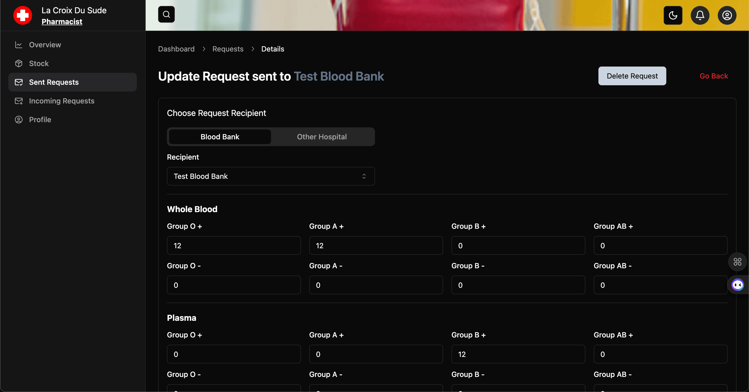
Task: Click the floating grid widget icon
Action: pyautogui.click(x=737, y=262)
